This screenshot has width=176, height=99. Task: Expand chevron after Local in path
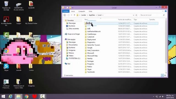tap(103, 15)
